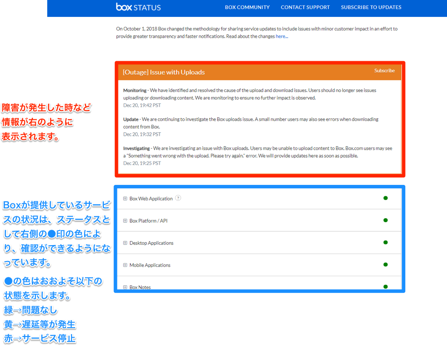Select the 'Mobile Applications' label
The width and height of the screenshot is (447, 347).
pyautogui.click(x=150, y=265)
